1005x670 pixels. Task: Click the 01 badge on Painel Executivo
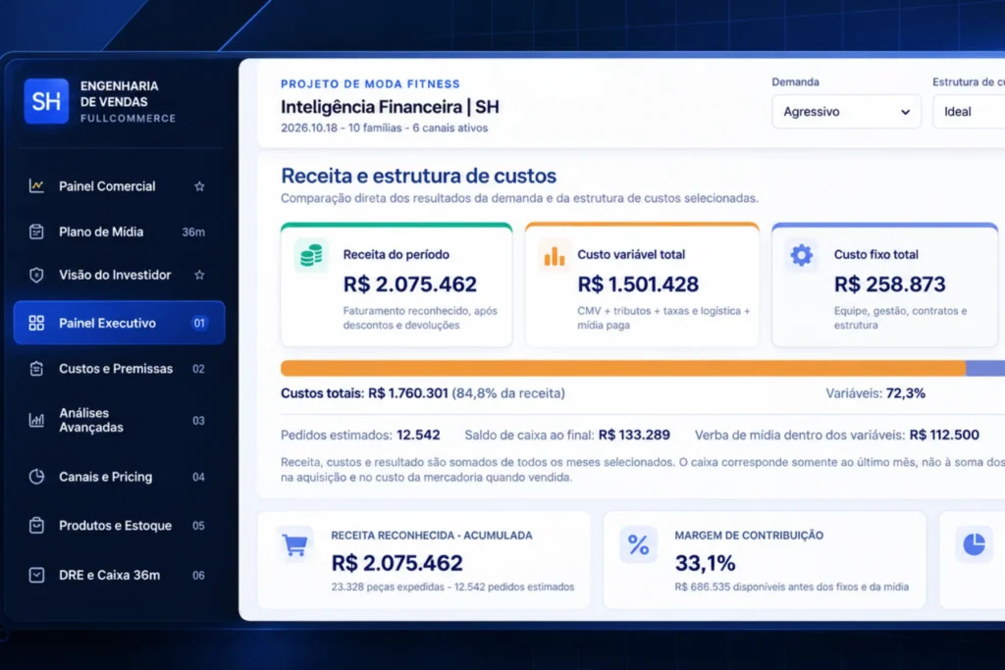pyautogui.click(x=199, y=323)
